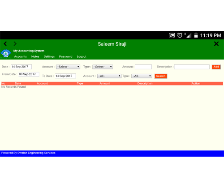Click the My Accounting System logo
Screen dimensions: 224x188
6,54
